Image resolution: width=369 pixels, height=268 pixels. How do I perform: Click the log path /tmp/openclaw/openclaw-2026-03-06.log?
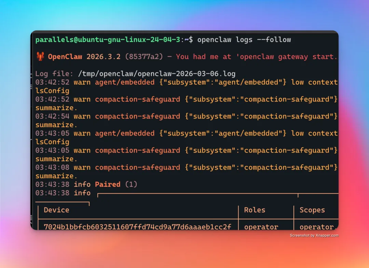[x=157, y=74]
